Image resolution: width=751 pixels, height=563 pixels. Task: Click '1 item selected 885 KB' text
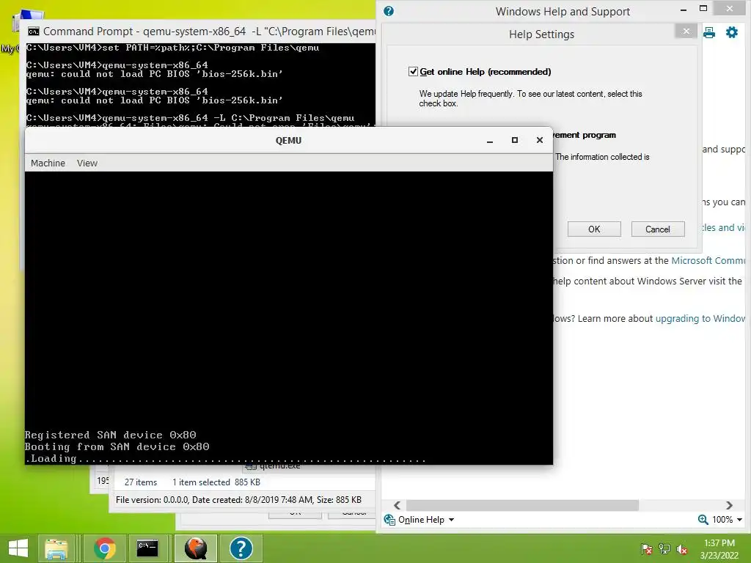pyautogui.click(x=216, y=482)
